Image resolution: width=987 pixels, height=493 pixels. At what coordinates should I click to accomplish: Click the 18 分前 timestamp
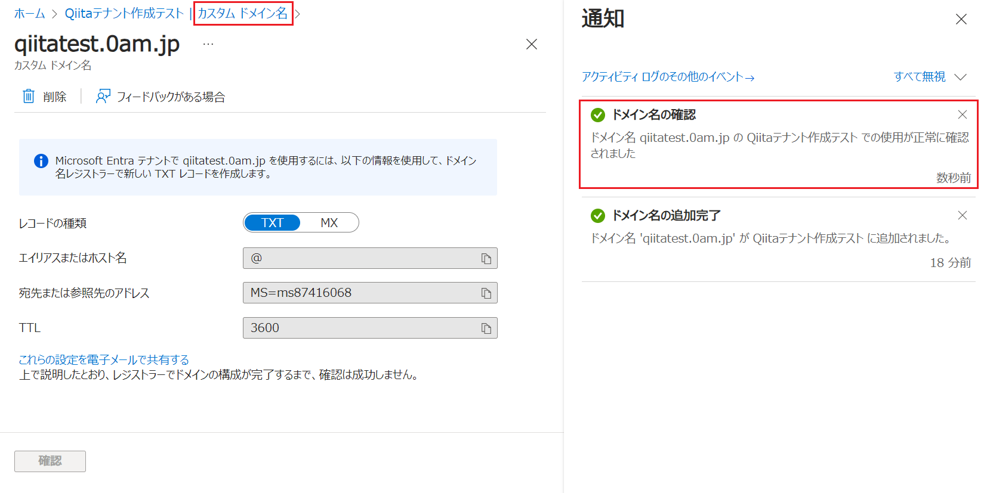[x=951, y=263]
